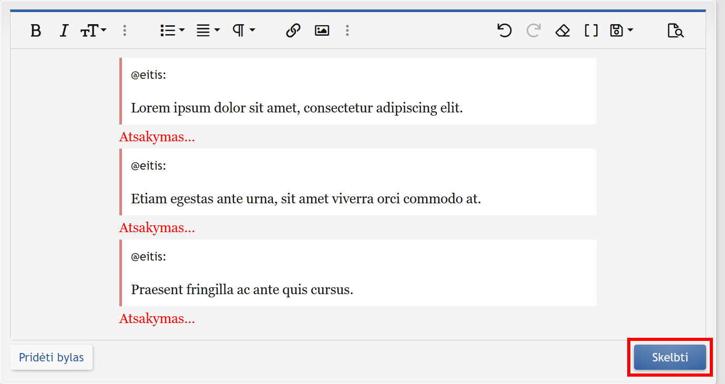Place cursor in the first Atsakymas... line
The width and height of the screenshot is (725, 384).
click(x=157, y=137)
